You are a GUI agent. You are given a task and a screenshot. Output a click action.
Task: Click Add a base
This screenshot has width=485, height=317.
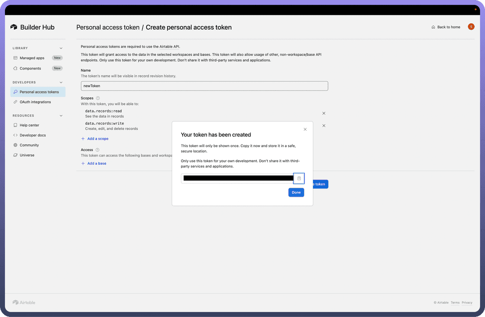click(97, 163)
